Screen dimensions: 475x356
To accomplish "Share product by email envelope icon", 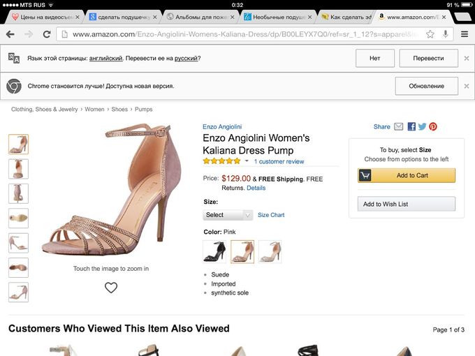I will pos(398,126).
